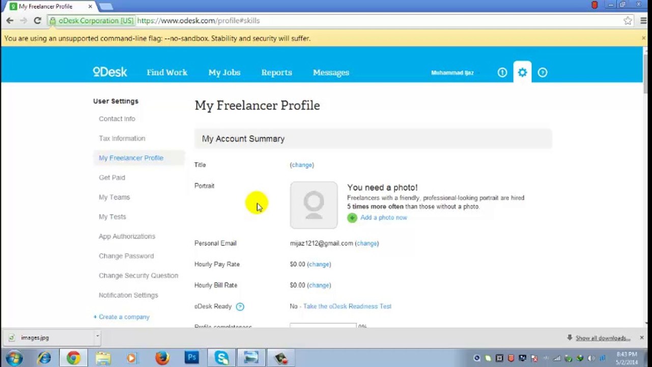Open the media player taskbar icon

point(132,358)
